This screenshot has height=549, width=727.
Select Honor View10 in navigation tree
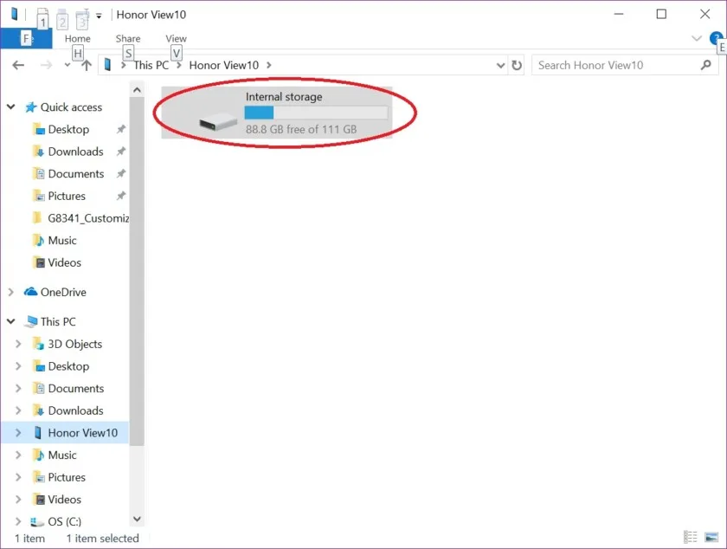tap(82, 433)
